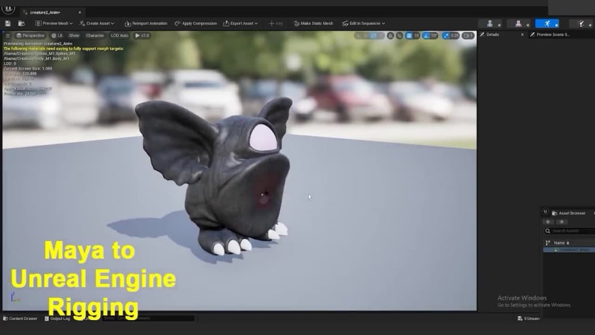Open playback speed x1.0 menu
This screenshot has width=595, height=335.
coord(142,36)
